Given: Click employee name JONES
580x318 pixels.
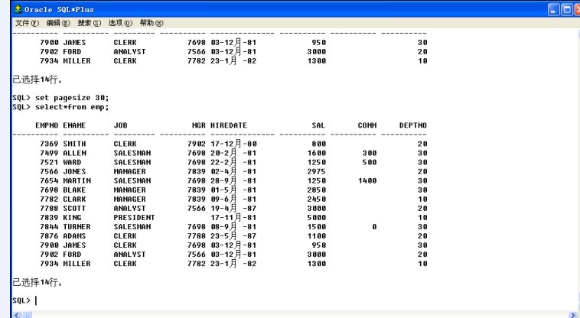Looking at the screenshot, I should 74,171.
